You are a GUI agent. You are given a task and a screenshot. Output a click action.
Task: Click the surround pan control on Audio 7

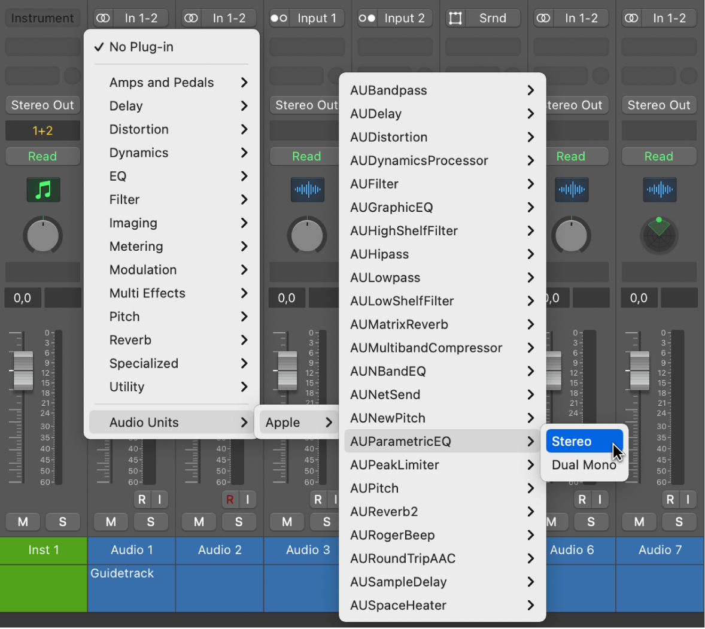(658, 235)
